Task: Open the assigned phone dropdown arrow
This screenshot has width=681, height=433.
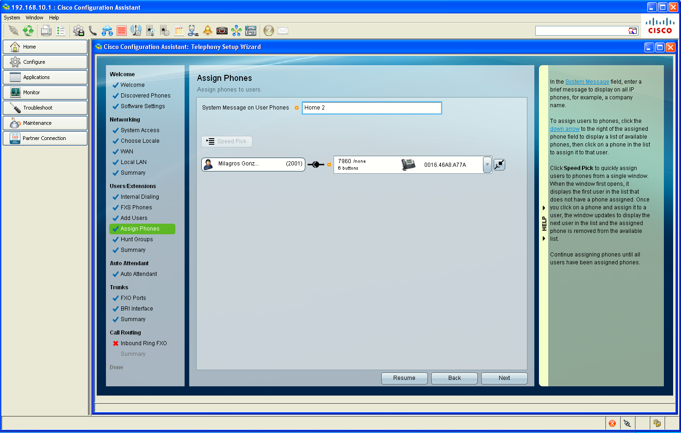Action: point(487,165)
